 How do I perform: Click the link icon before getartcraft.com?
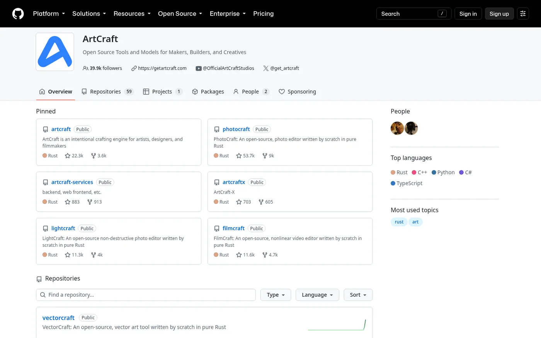click(134, 68)
